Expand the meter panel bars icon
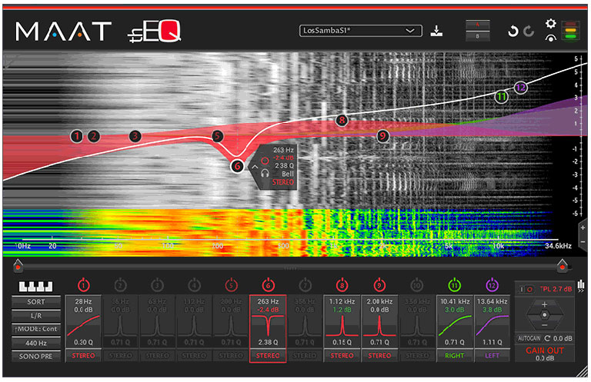The height and width of the screenshot is (382, 591). (x=581, y=286)
